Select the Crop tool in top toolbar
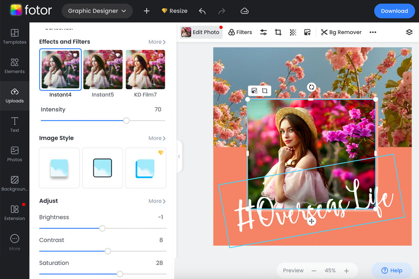This screenshot has height=279, width=419. pyautogui.click(x=278, y=32)
